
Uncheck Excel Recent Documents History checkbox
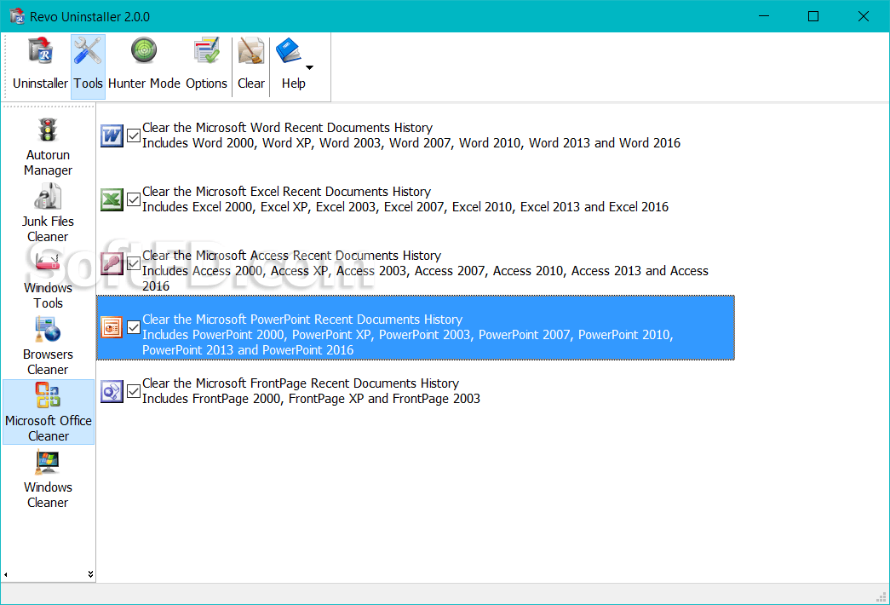[134, 200]
